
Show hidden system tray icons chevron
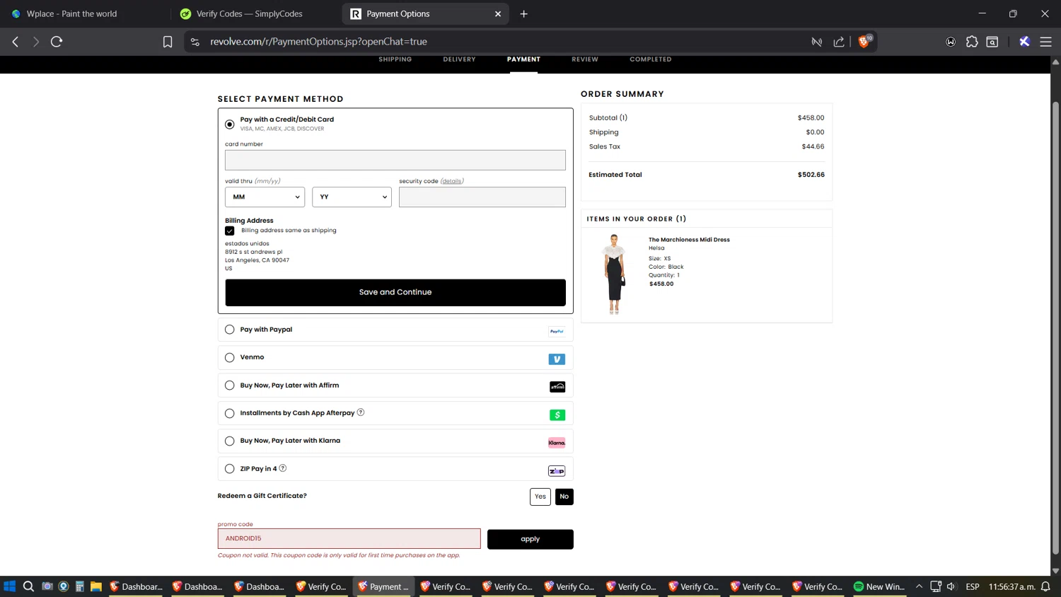pos(919,586)
